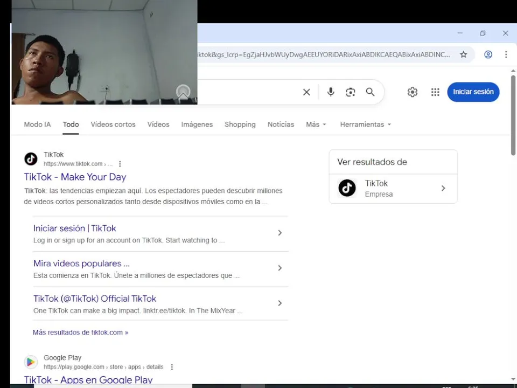Click the blue Iniciar sesión button
Image resolution: width=517 pixels, height=388 pixels.
(x=473, y=92)
